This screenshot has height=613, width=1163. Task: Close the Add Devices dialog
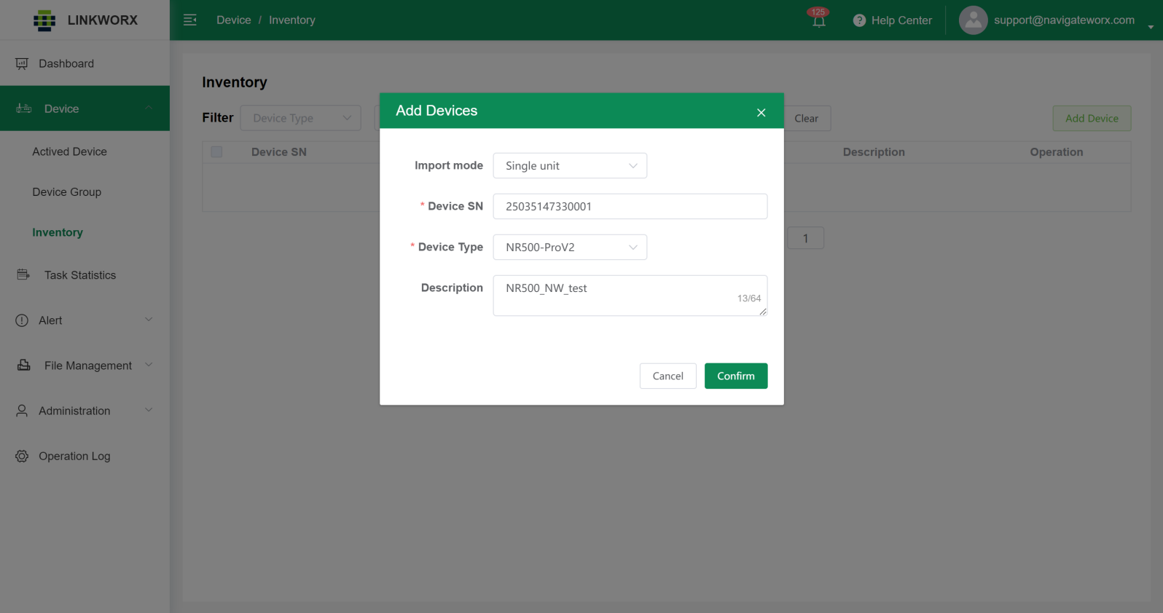coord(761,112)
